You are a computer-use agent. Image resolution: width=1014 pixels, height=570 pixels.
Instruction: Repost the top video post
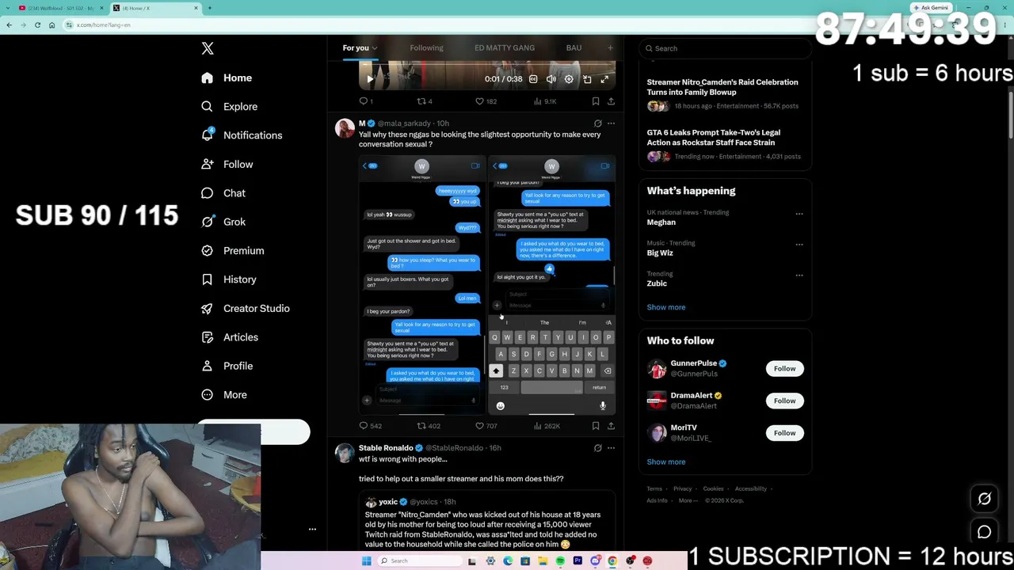point(425,101)
